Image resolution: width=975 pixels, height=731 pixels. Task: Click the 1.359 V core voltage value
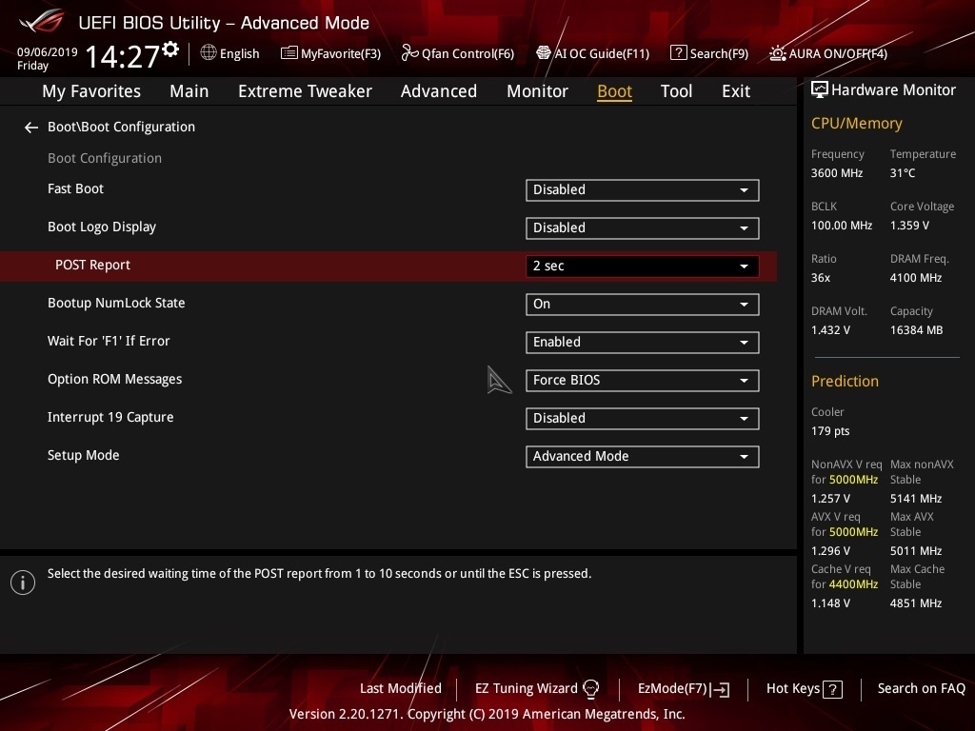tap(909, 225)
